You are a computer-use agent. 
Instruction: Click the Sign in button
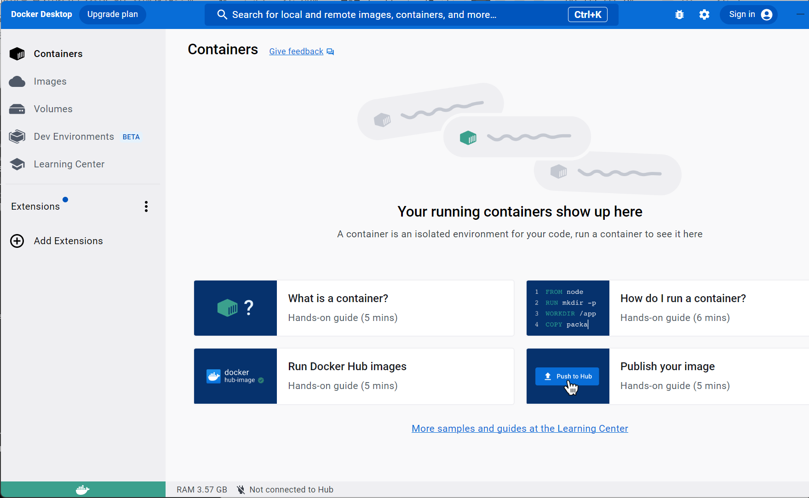tap(748, 15)
